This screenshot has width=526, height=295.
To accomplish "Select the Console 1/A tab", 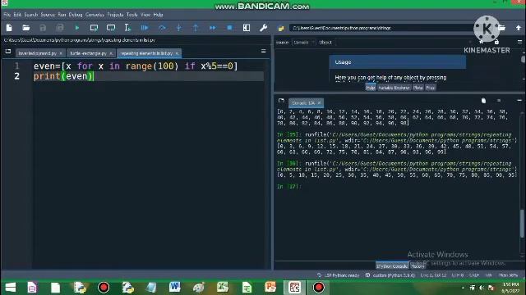I will pos(303,102).
